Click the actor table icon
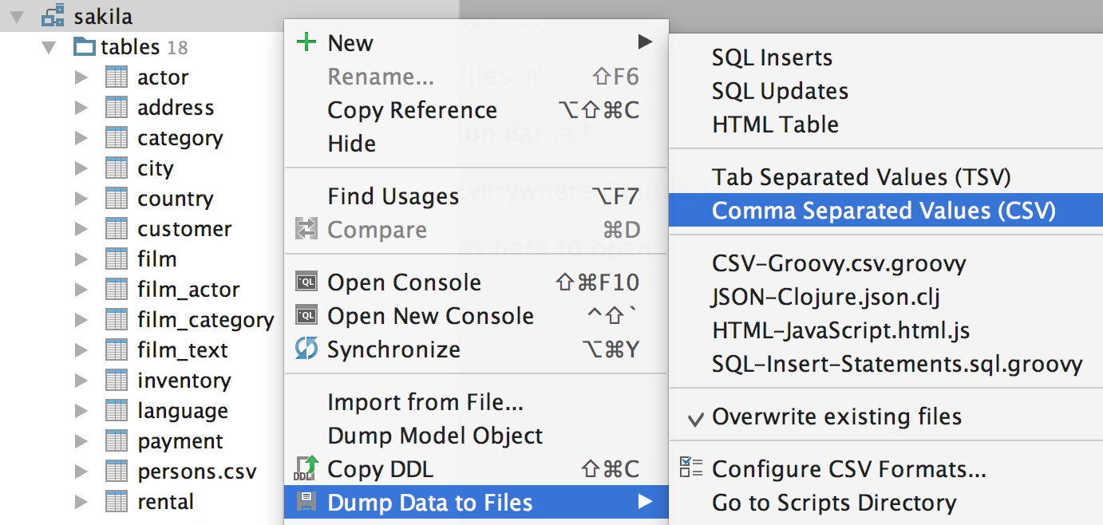 click(x=117, y=77)
